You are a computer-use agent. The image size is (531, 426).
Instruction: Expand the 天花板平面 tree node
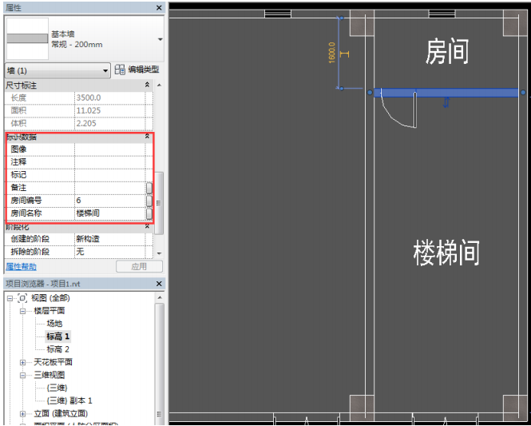pos(22,363)
